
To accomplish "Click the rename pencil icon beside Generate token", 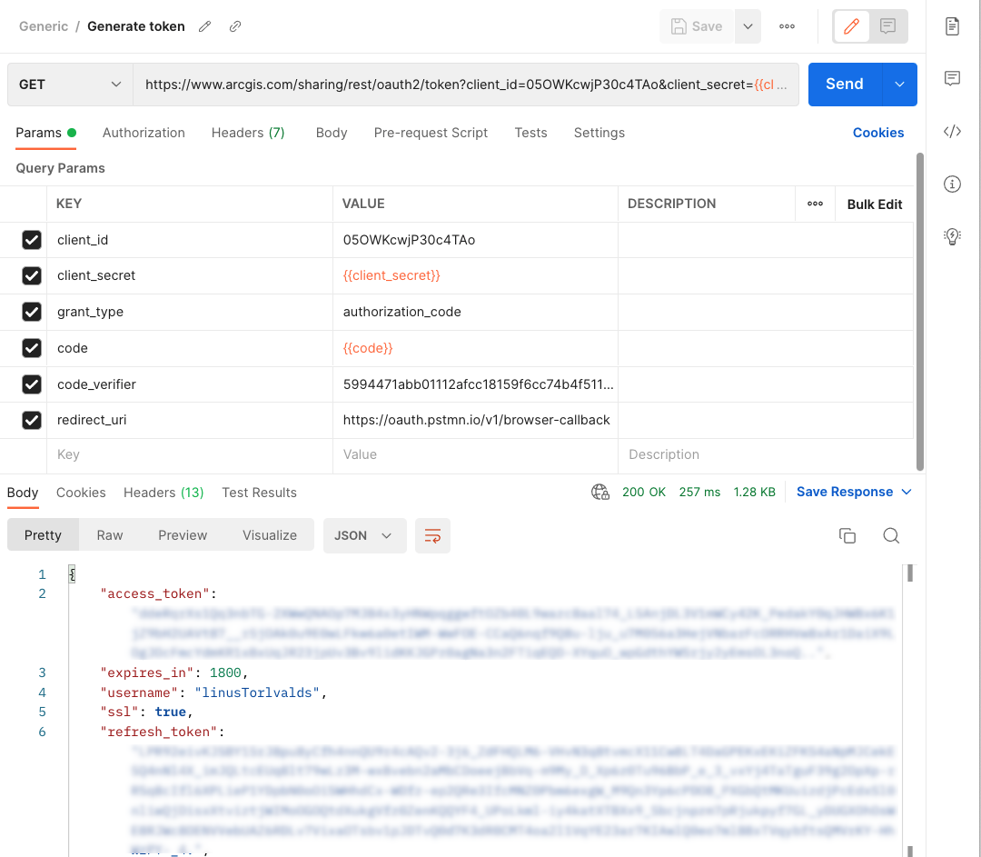I will coord(205,26).
